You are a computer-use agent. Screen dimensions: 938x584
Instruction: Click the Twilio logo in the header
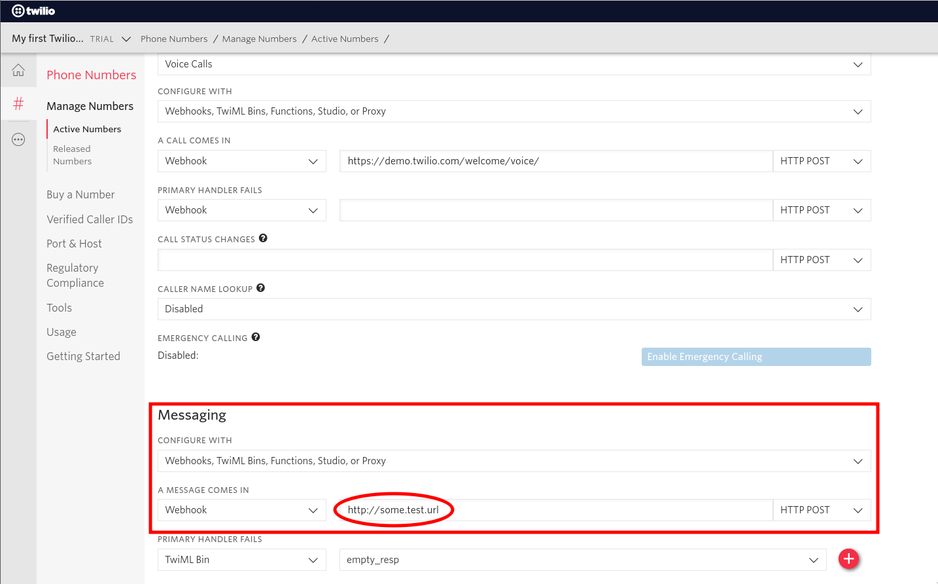point(33,10)
